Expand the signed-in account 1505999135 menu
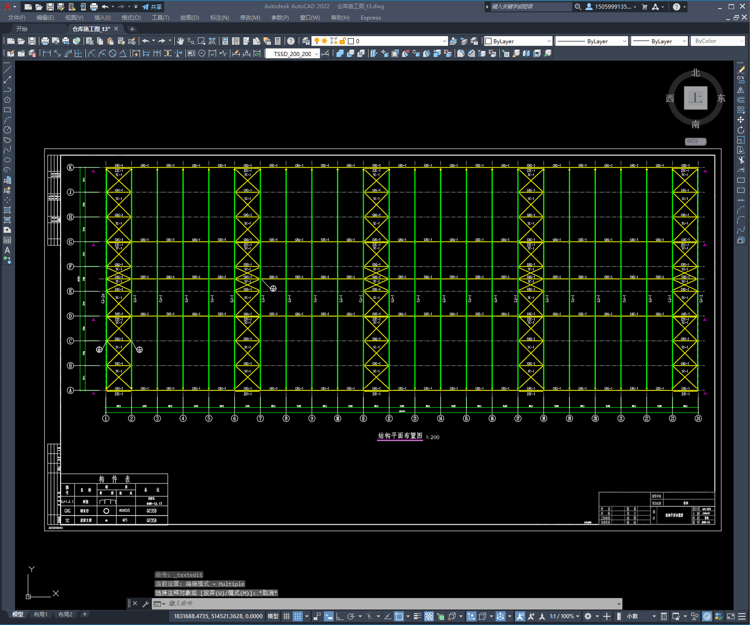This screenshot has width=750, height=625. click(611, 7)
